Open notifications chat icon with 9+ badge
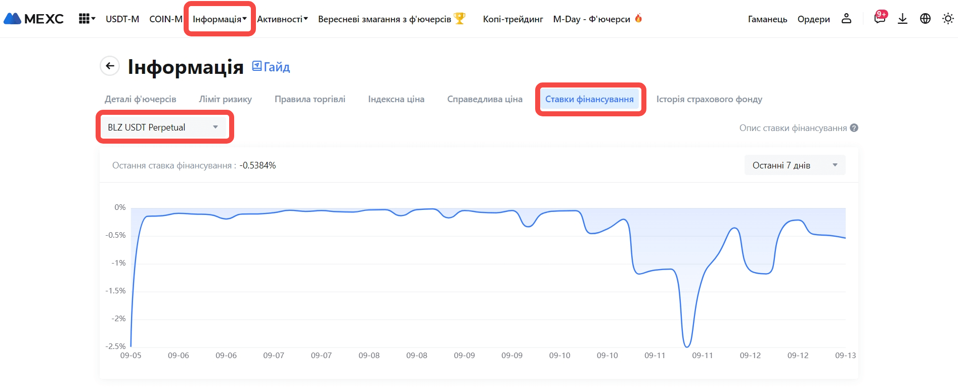The image size is (958, 391). click(880, 18)
